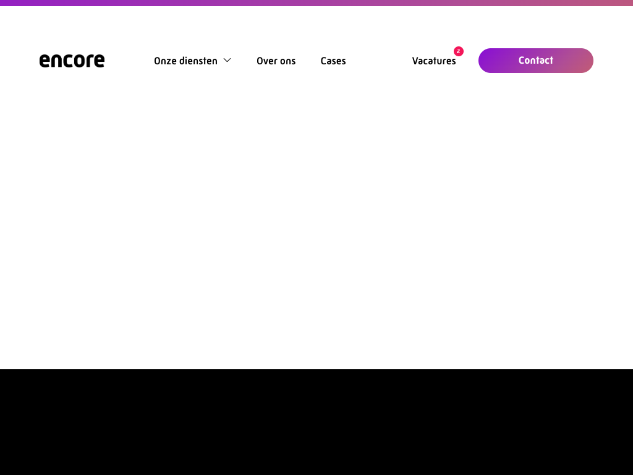The image size is (633, 475).
Task: Click the encore logo
Action: click(x=72, y=61)
